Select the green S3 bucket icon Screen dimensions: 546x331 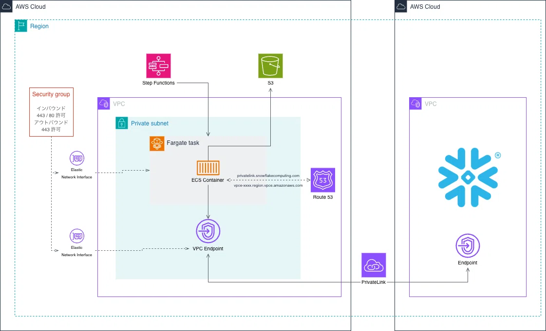tap(270, 66)
